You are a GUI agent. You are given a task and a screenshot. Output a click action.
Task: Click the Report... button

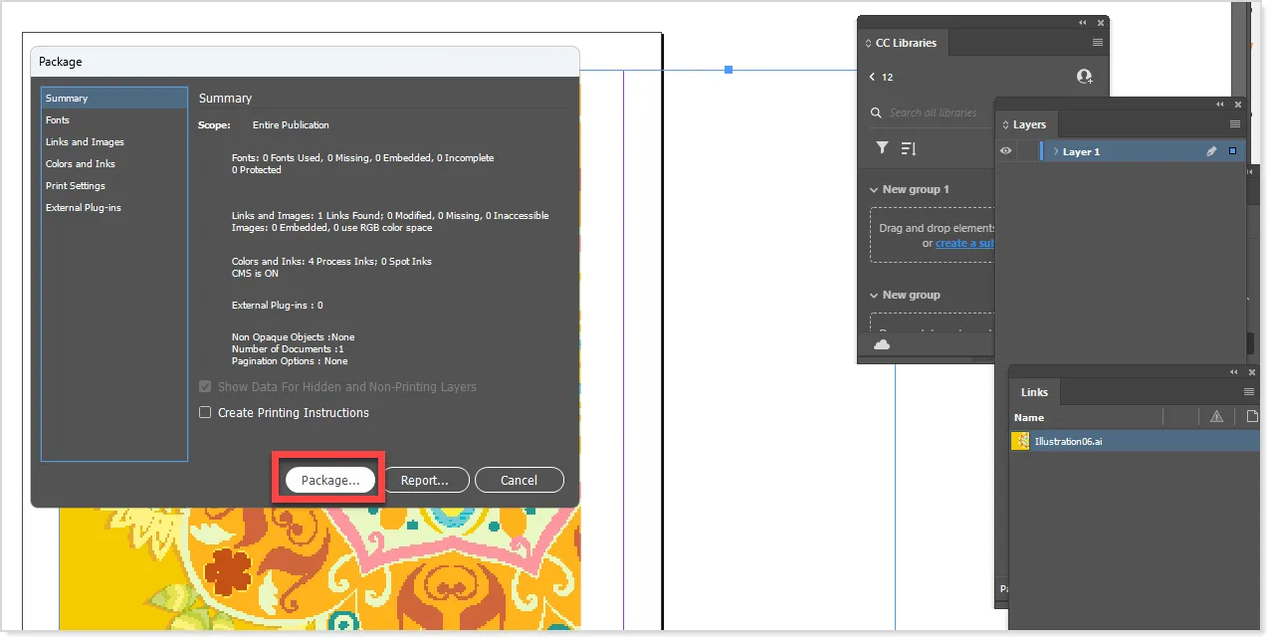click(426, 479)
